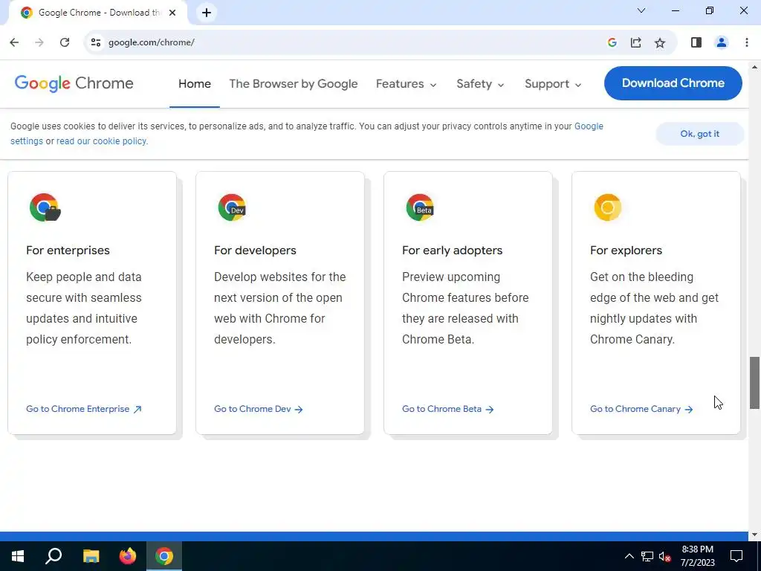The width and height of the screenshot is (761, 571).
Task: Go back with the browser back arrow
Action: point(14,42)
